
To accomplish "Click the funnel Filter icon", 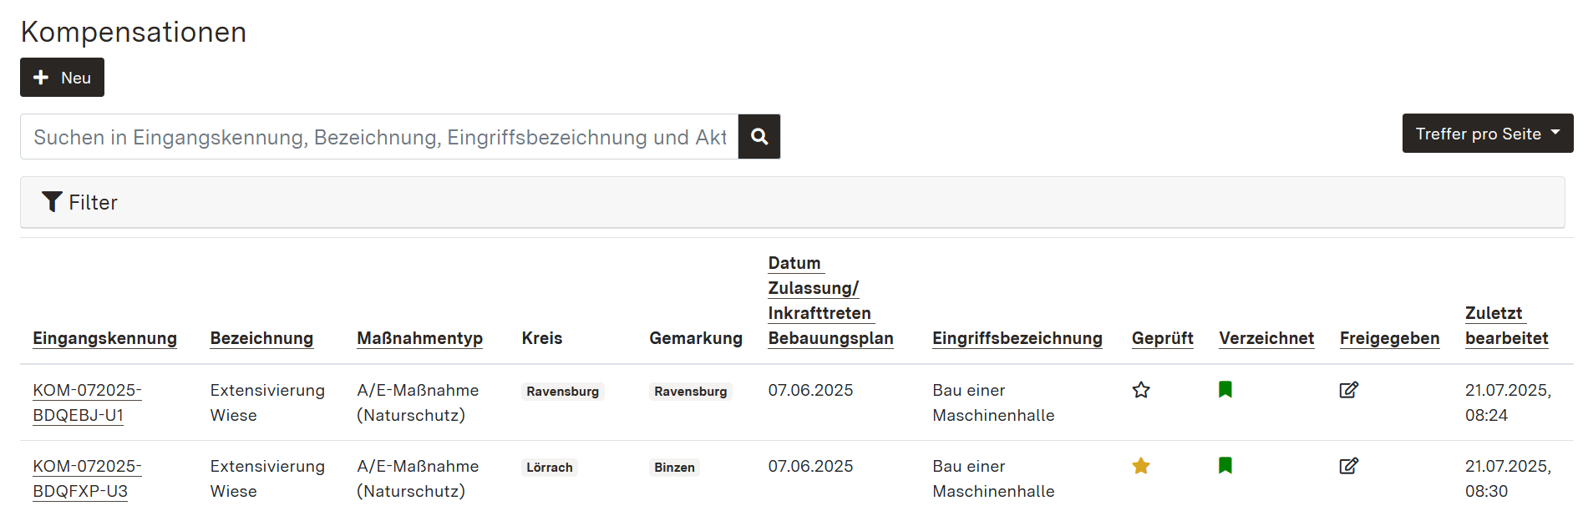I will (x=52, y=202).
